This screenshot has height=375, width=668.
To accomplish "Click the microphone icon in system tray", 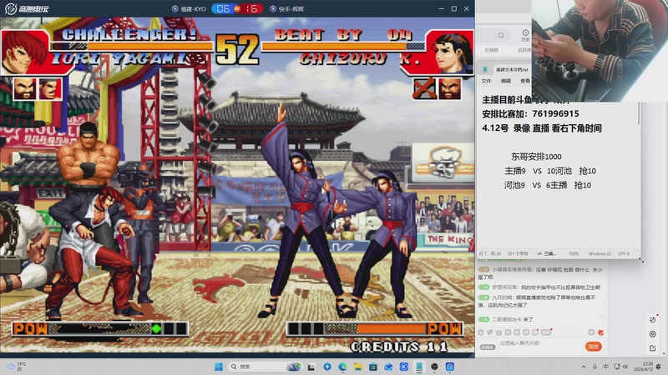I will click(595, 367).
